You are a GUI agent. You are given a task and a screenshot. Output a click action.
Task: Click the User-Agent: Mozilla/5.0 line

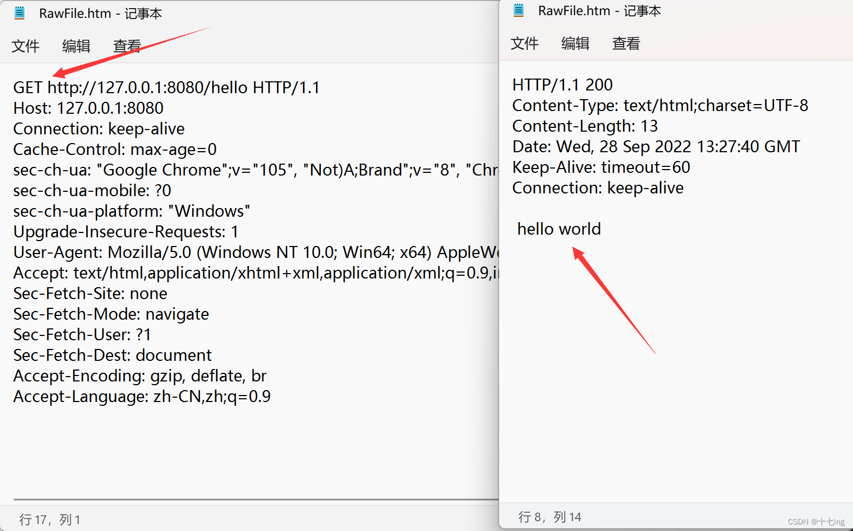(x=256, y=252)
